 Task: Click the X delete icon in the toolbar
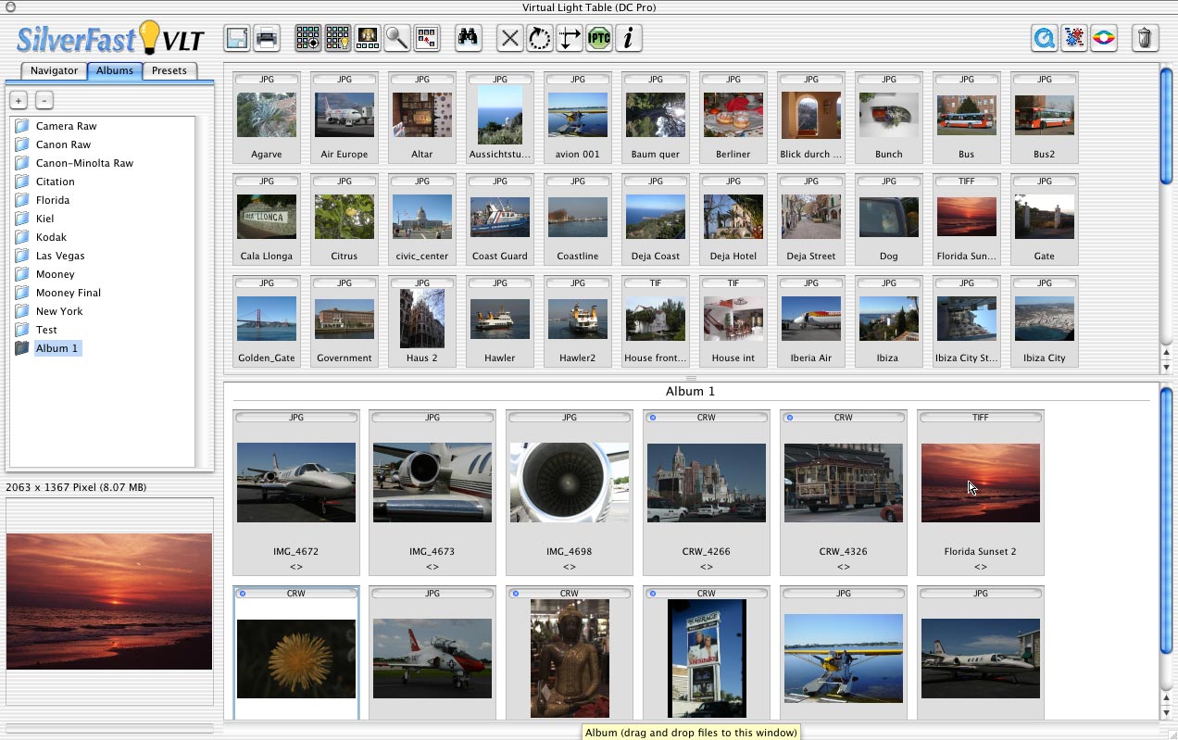509,38
